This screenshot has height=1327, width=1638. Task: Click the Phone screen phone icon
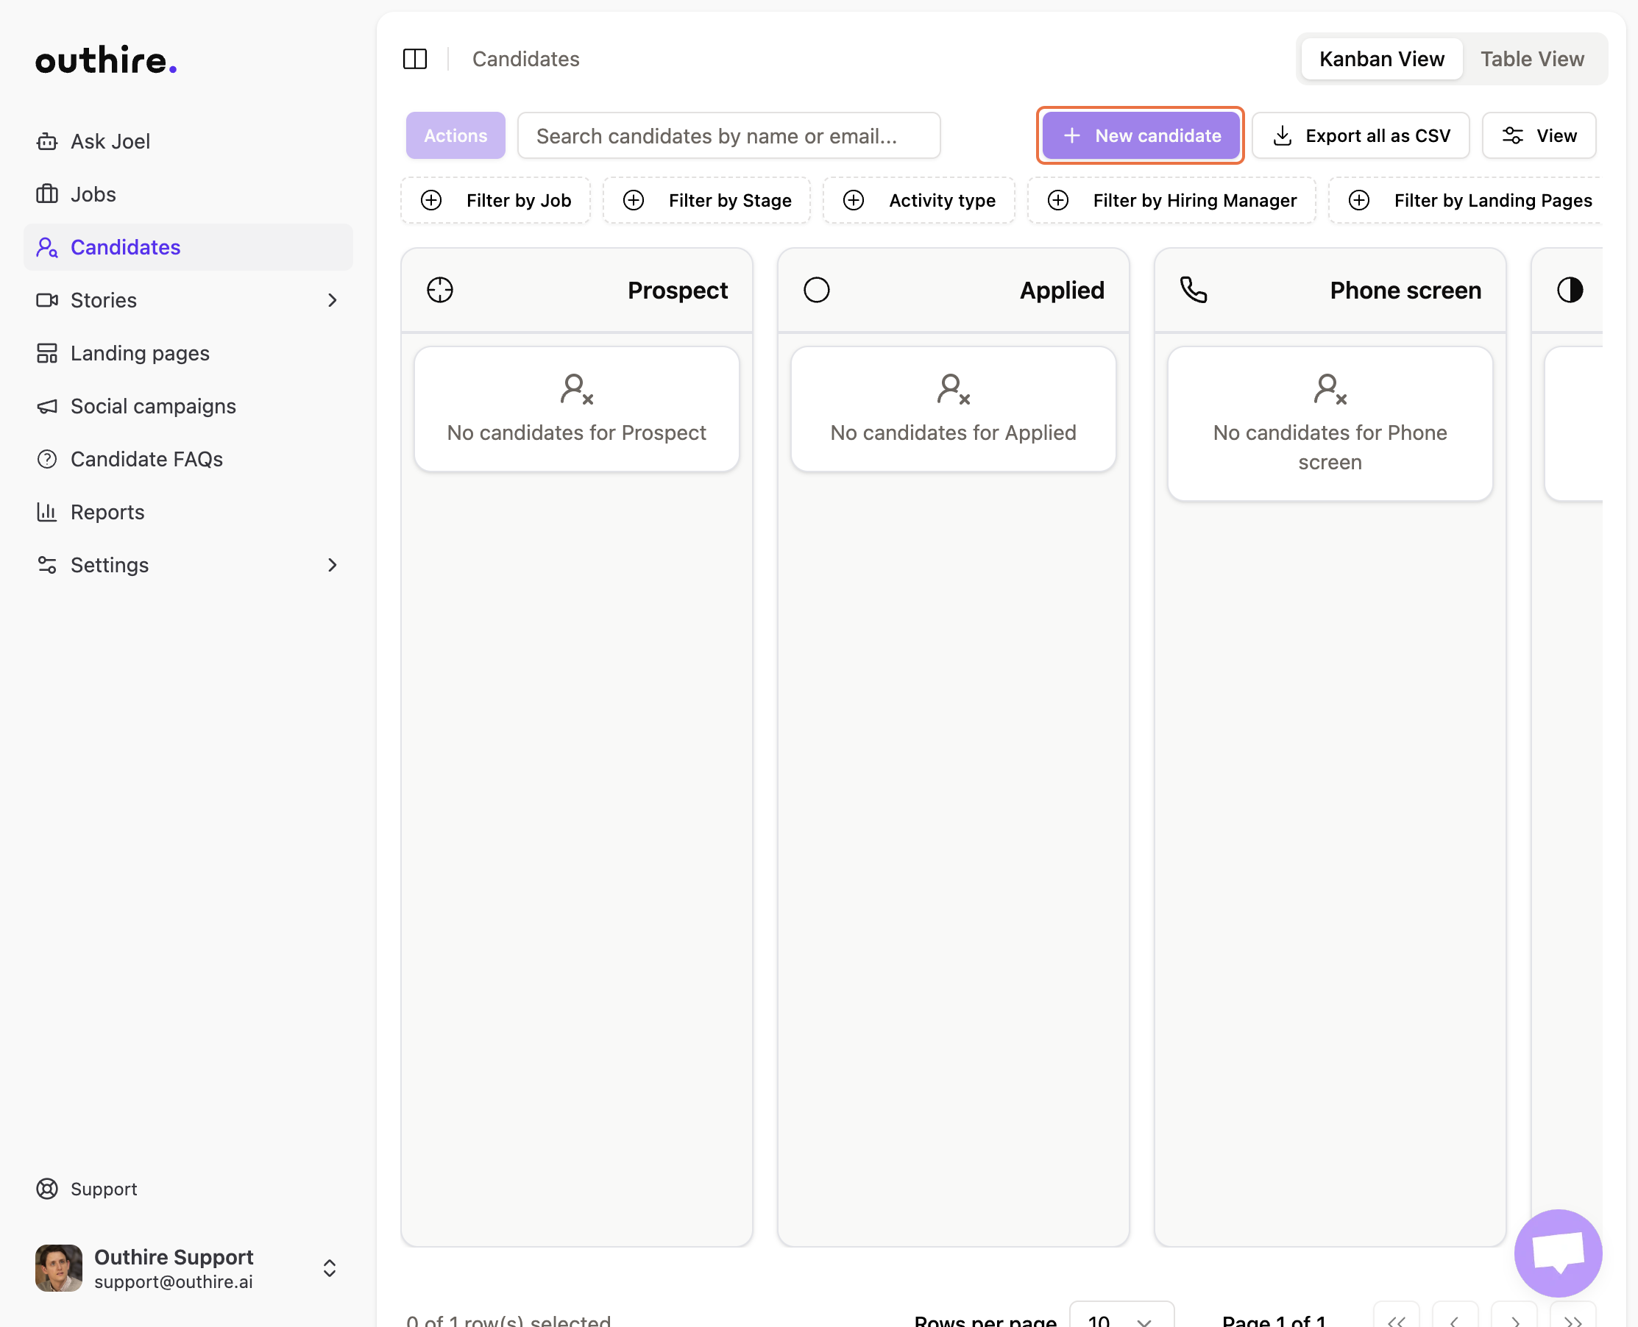coord(1193,291)
